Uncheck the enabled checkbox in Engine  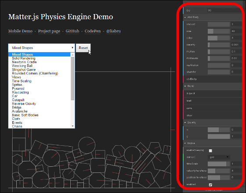point(210,185)
